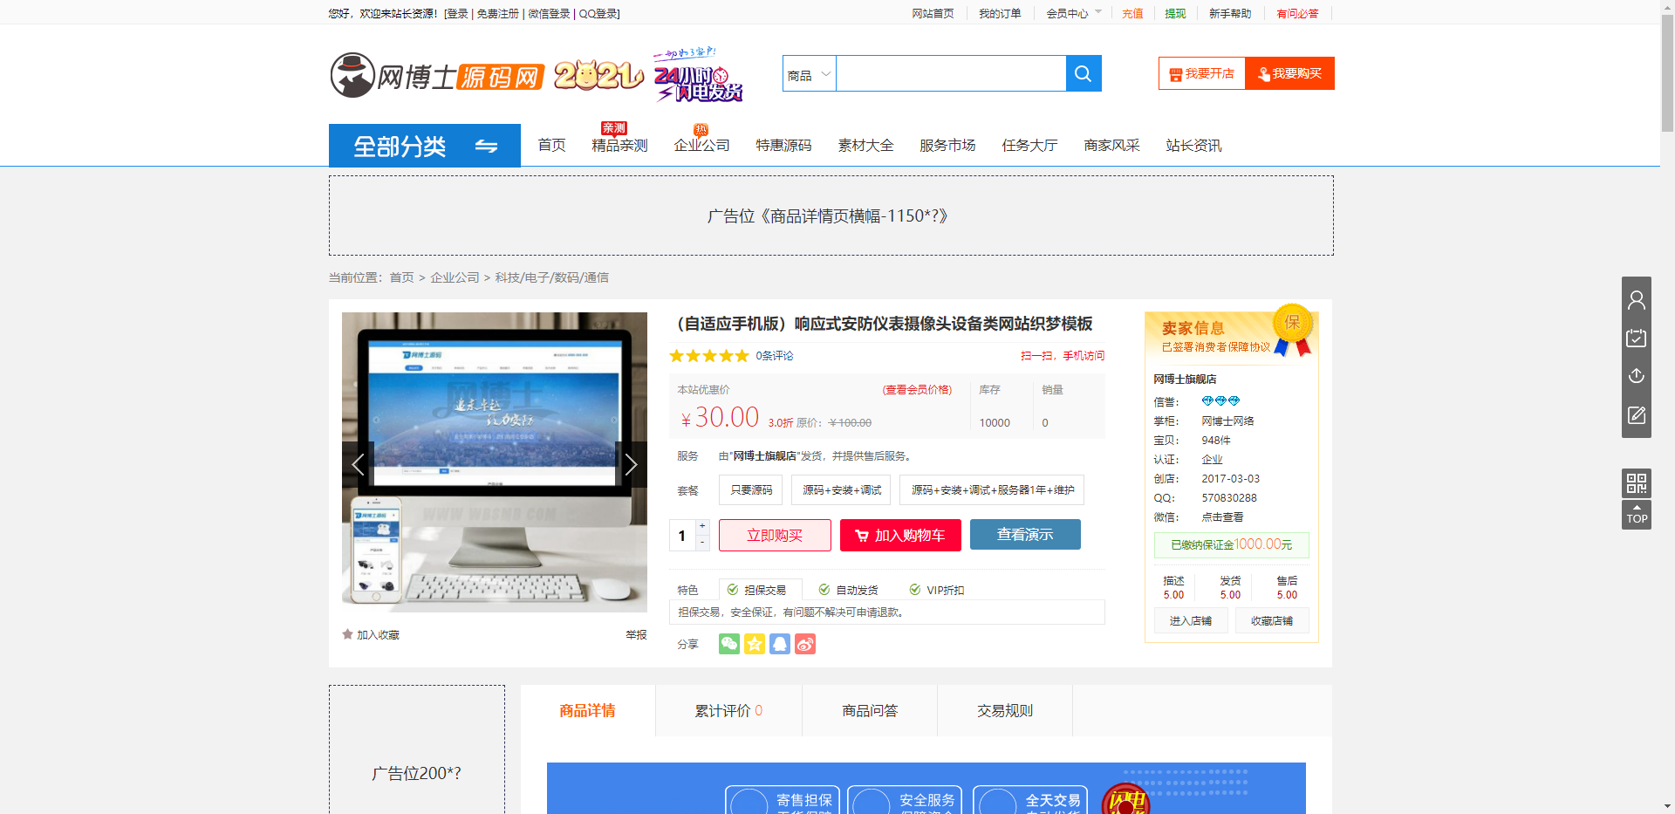Screen dimensions: 1675x814
Task: Open the user profile icon in right sidebar
Action: click(x=1637, y=300)
